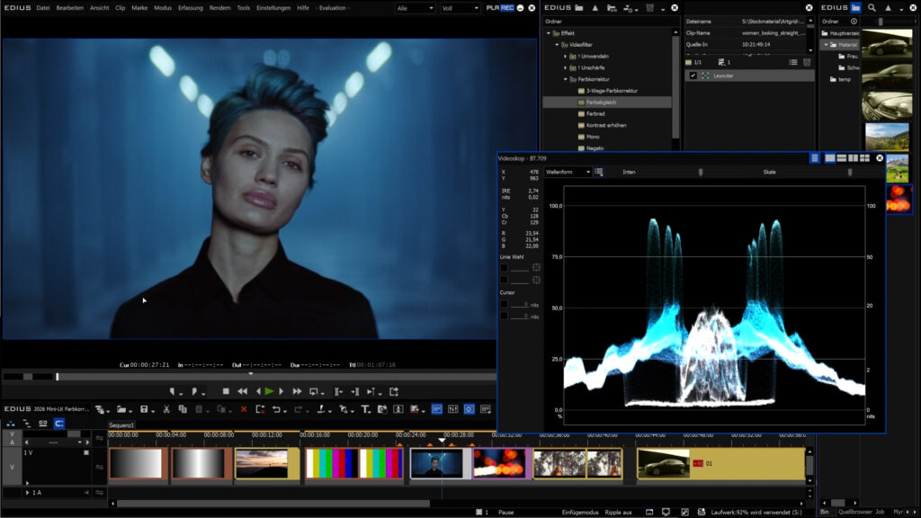
Task: Open the Wellenform dropdown in Videoskop
Action: [568, 172]
